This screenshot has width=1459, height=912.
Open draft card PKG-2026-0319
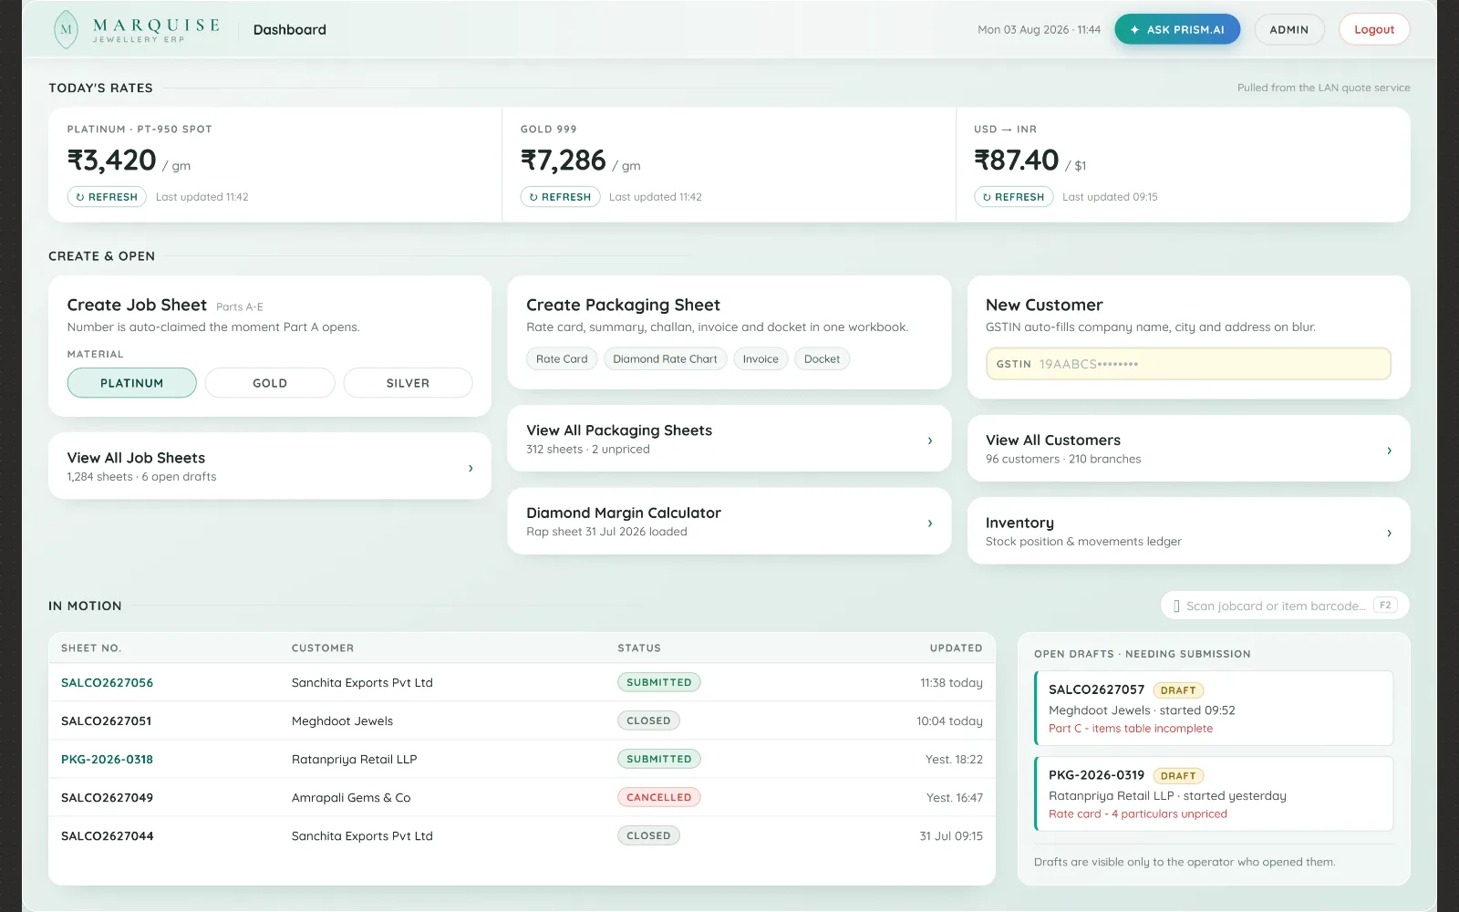click(x=1214, y=794)
